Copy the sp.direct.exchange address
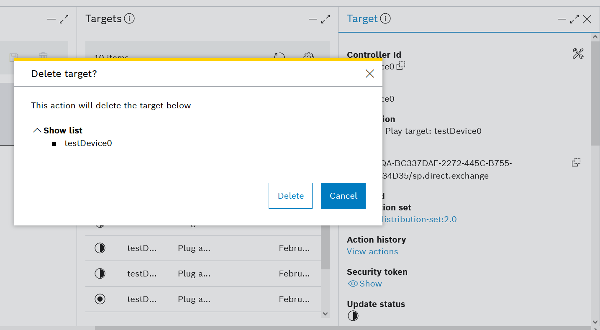Image resolution: width=600 pixels, height=330 pixels. [x=576, y=162]
